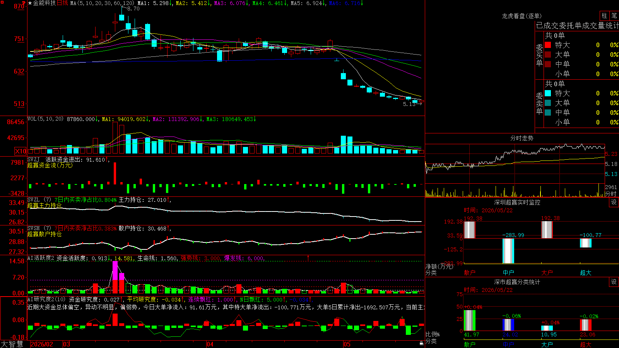
Task: Click the 8.70 high price annotation
Action: [x=133, y=9]
